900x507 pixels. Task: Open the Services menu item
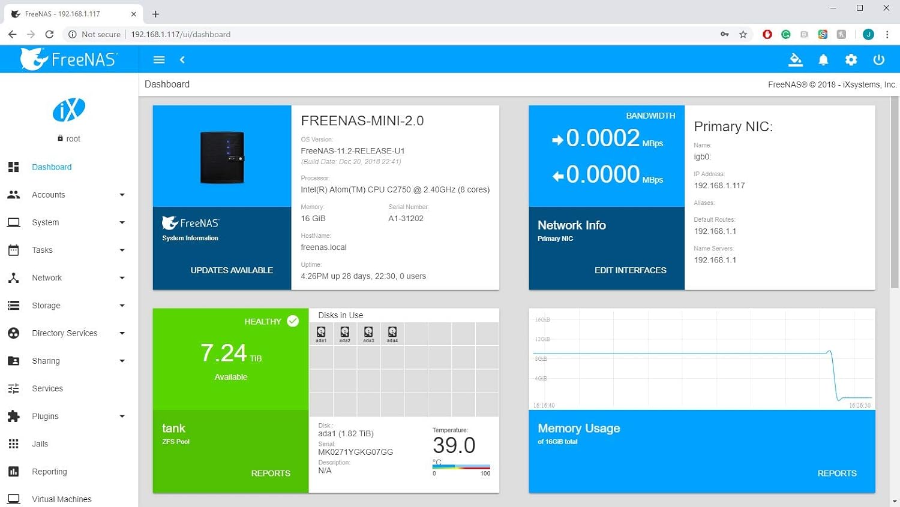(x=47, y=388)
